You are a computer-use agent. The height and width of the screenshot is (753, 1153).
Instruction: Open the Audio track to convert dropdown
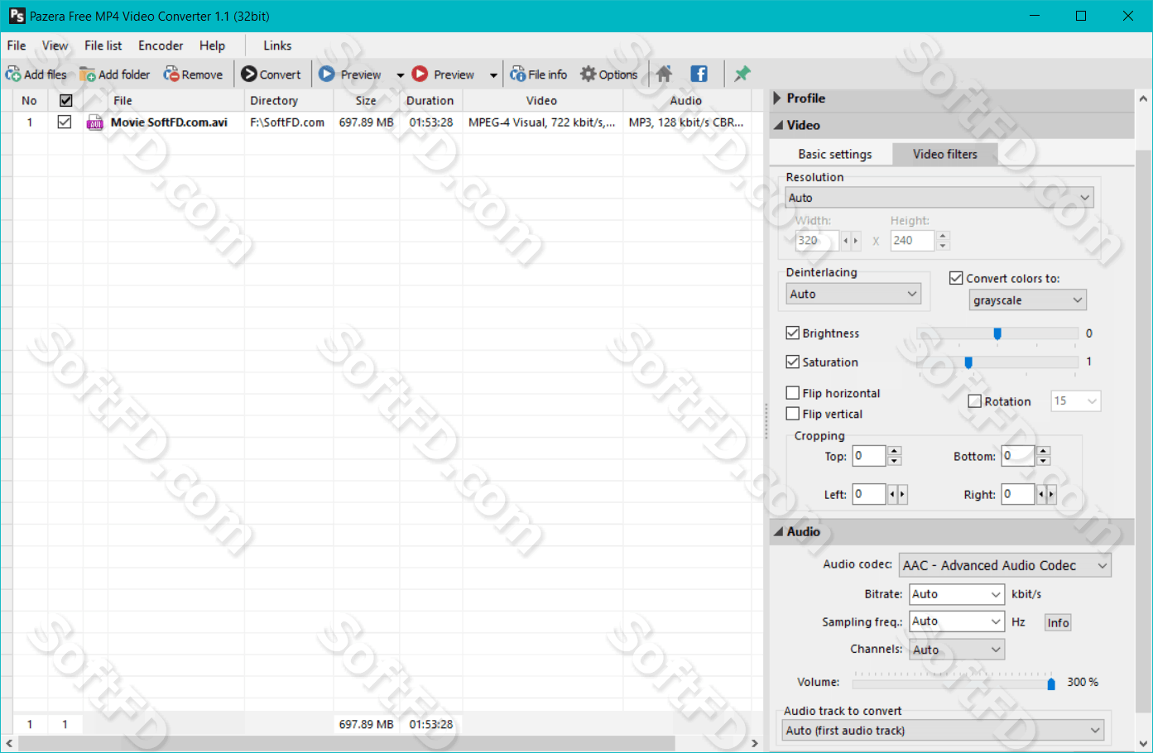943,731
